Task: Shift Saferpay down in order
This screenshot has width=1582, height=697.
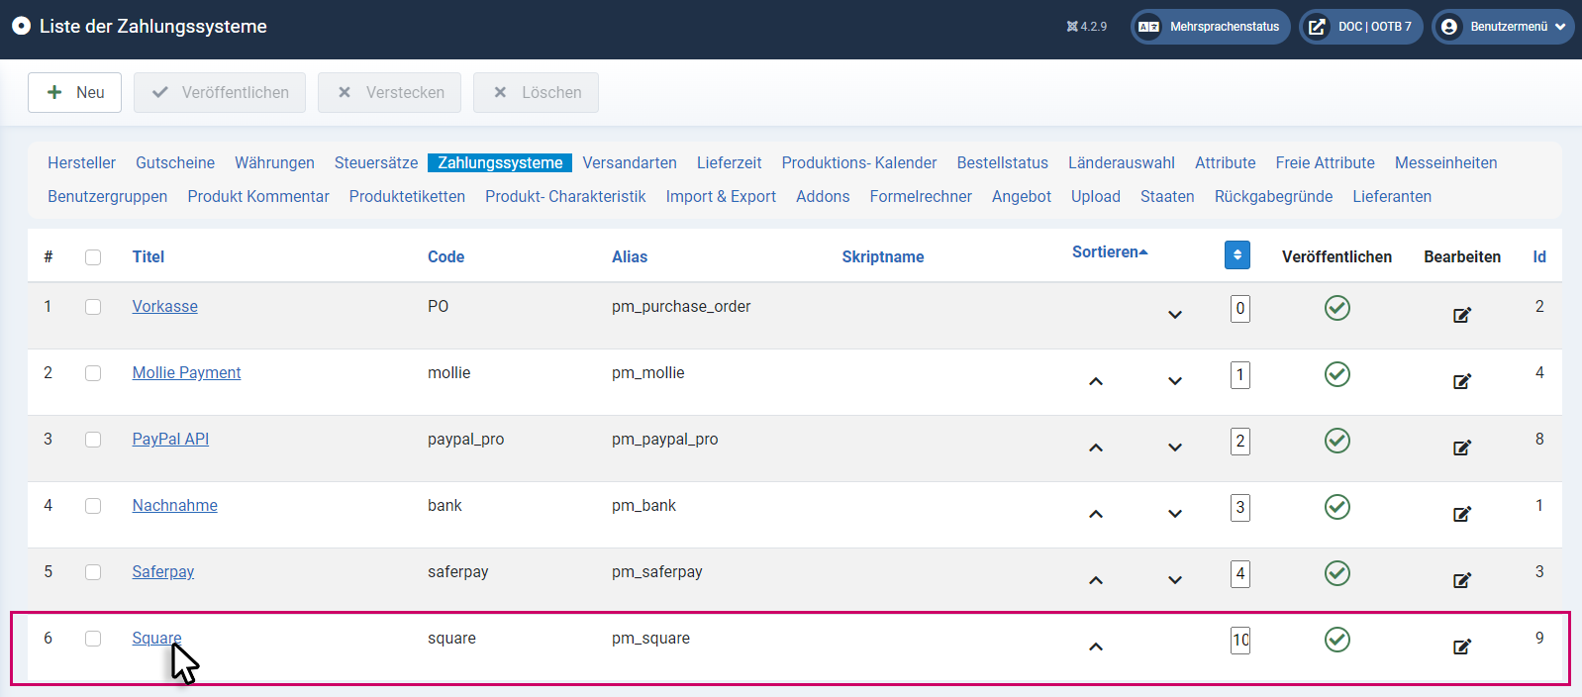Action: click(1175, 580)
